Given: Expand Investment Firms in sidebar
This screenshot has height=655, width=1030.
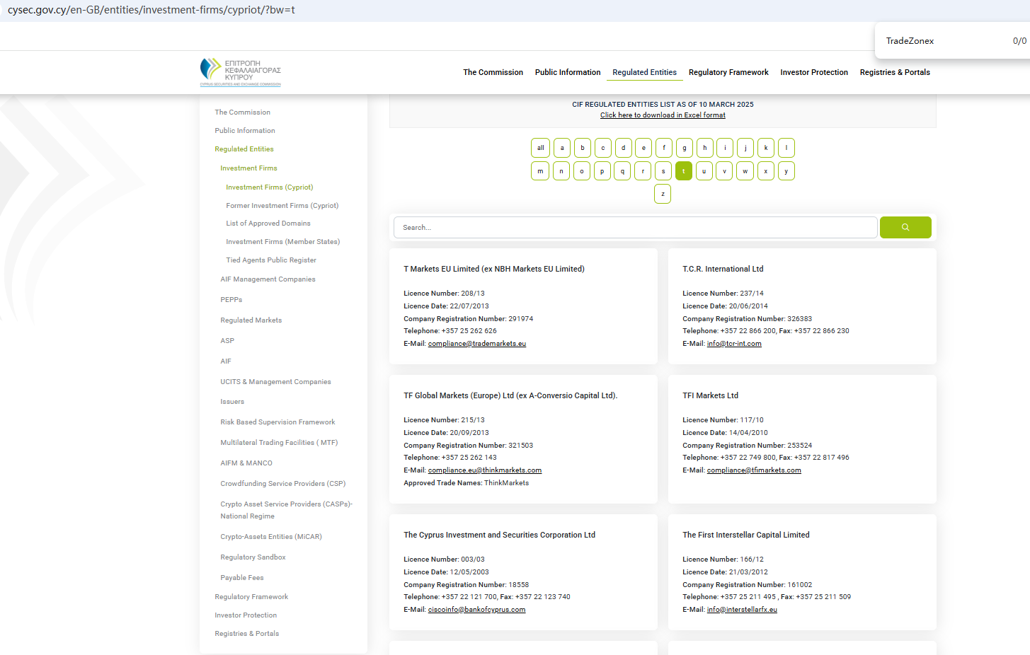Looking at the screenshot, I should coord(248,168).
